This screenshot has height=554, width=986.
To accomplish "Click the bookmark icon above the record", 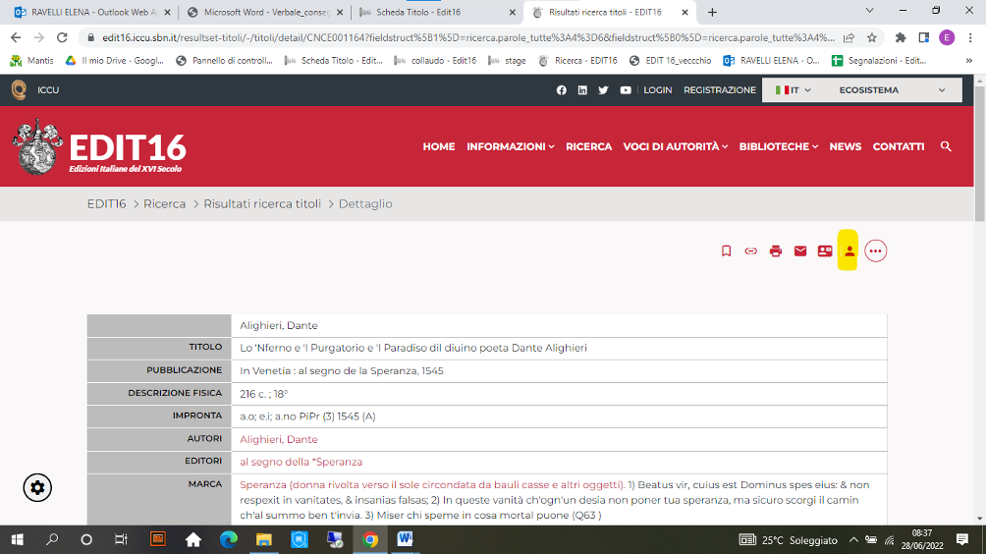I will point(727,251).
